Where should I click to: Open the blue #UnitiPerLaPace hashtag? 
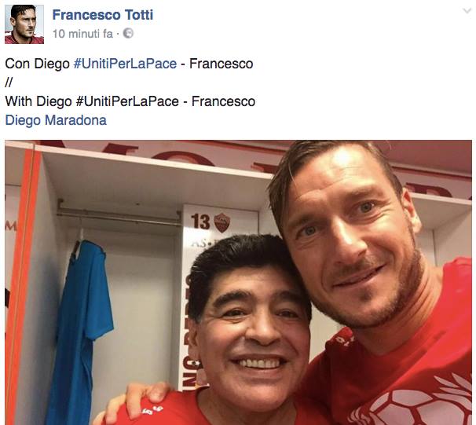(x=125, y=64)
